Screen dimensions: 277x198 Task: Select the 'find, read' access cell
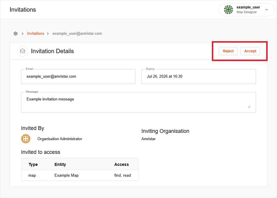tap(123, 176)
